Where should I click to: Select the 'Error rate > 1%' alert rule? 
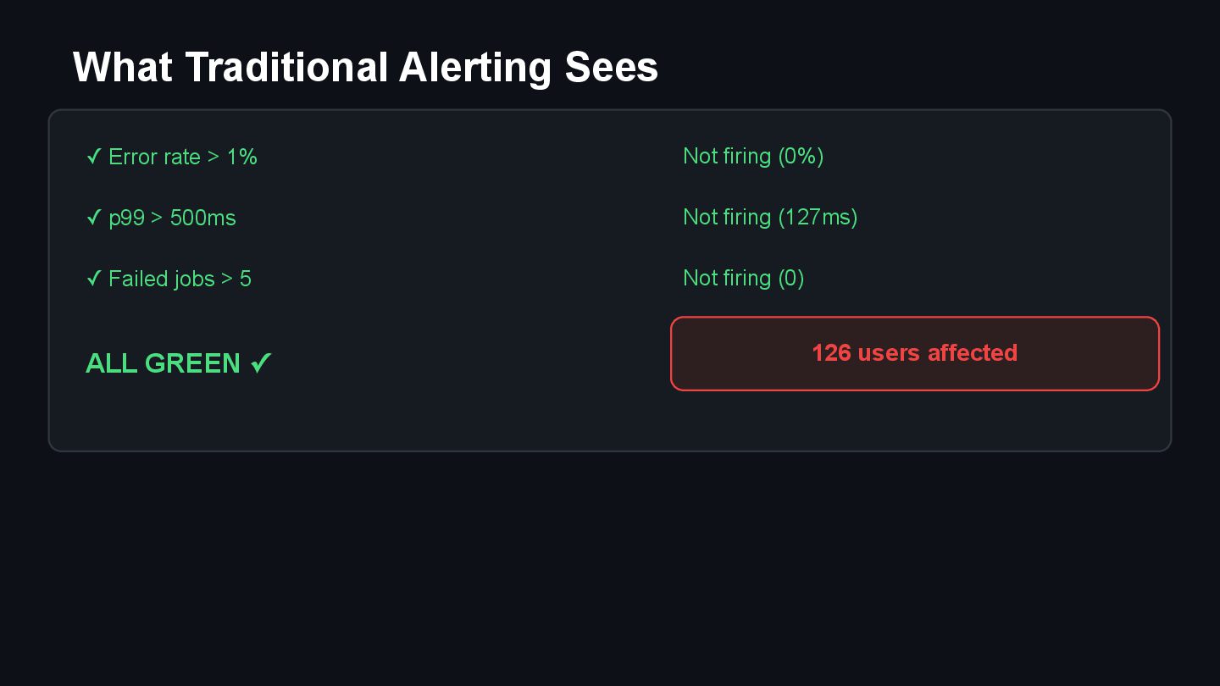pos(182,157)
